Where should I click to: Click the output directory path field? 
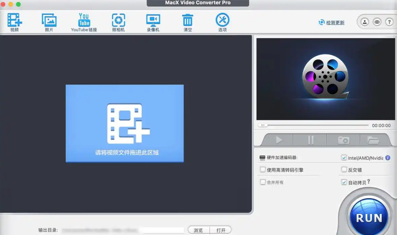[x=123, y=230]
